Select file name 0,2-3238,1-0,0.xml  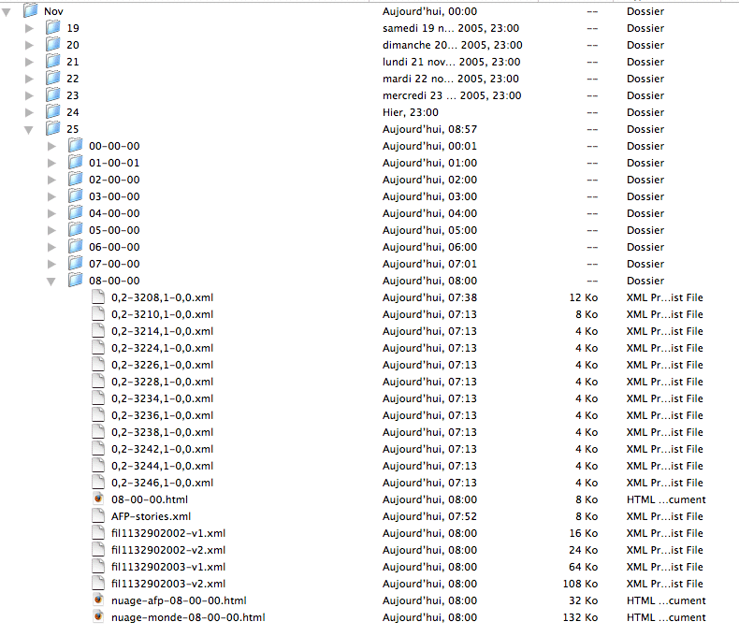click(162, 432)
